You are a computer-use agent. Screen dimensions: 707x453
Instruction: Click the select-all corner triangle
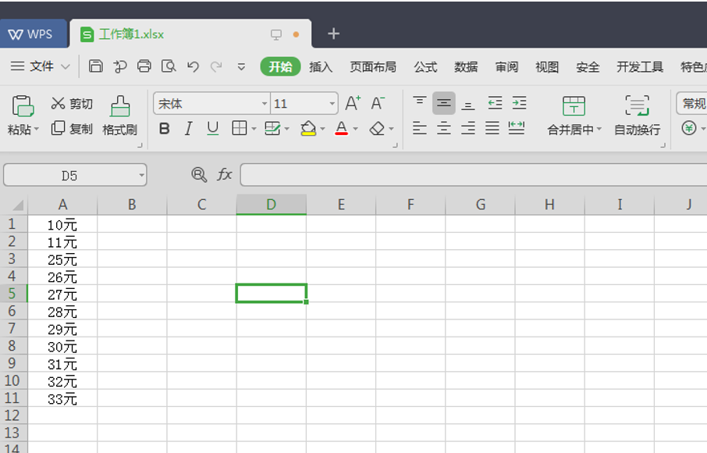[18, 205]
